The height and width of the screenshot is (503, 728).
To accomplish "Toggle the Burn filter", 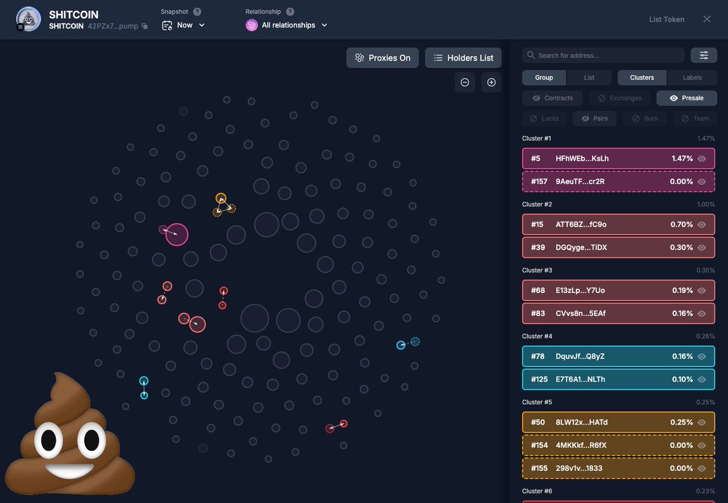I will 644,118.
